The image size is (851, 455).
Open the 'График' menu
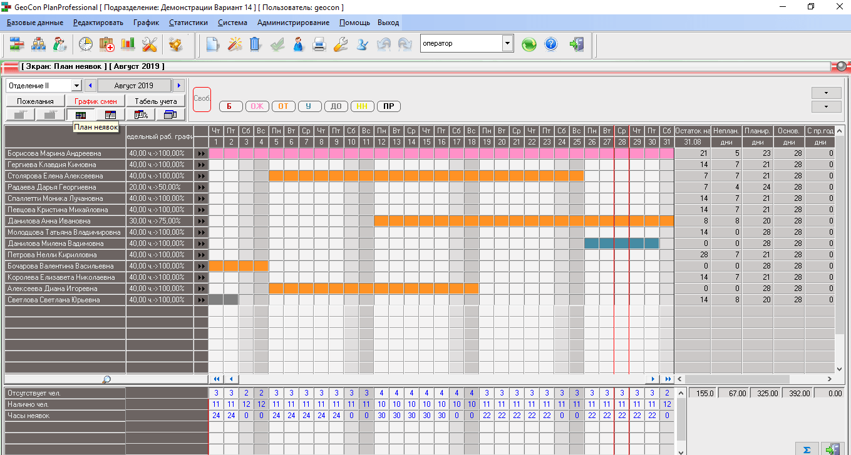click(146, 23)
